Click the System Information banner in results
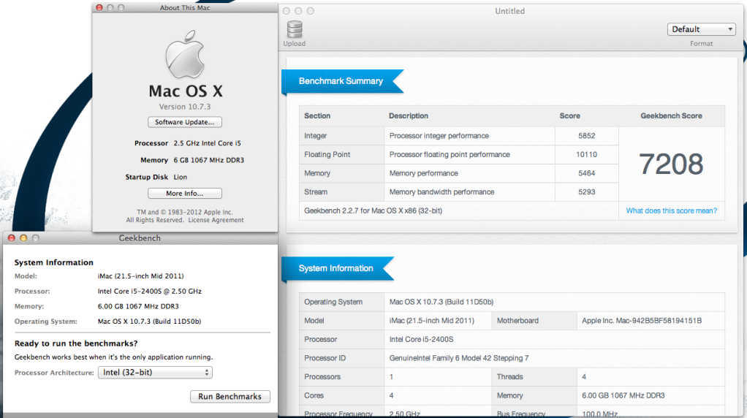This screenshot has width=747, height=418. click(x=336, y=268)
